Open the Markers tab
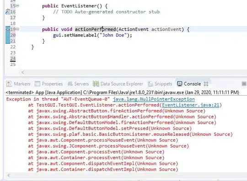The width and height of the screenshot is (247, 181). point(18,84)
